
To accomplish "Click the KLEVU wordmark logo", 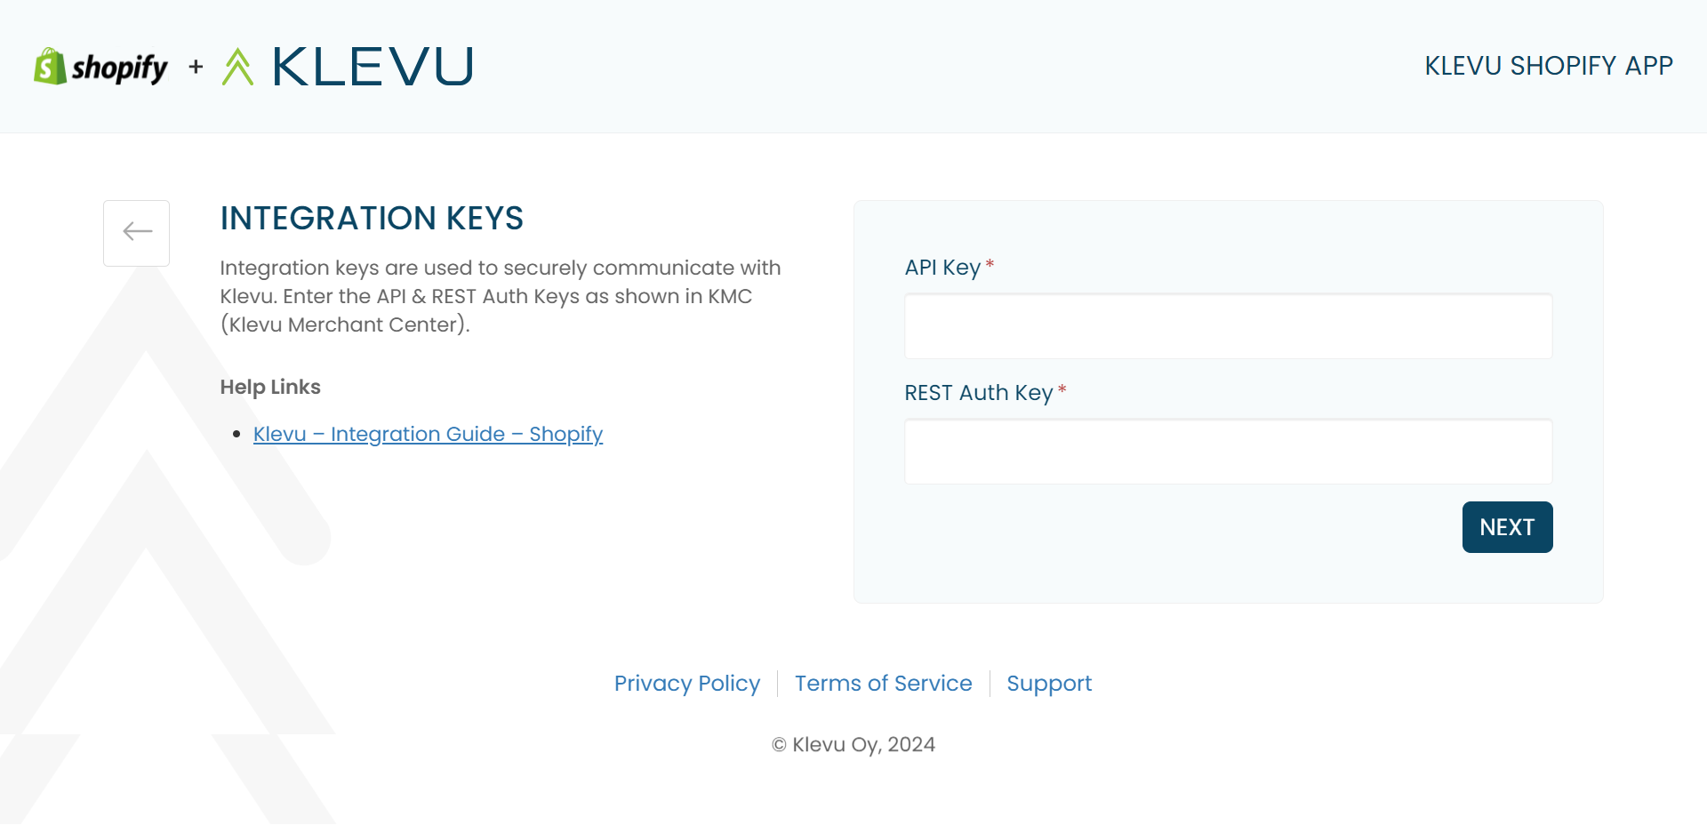I will pos(373,67).
